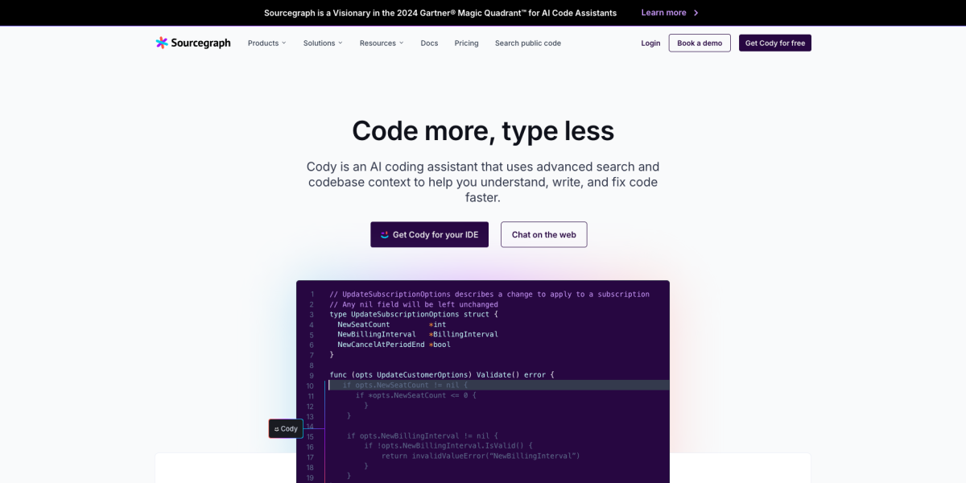Go to the Pricing page
The image size is (966, 483).
click(466, 43)
